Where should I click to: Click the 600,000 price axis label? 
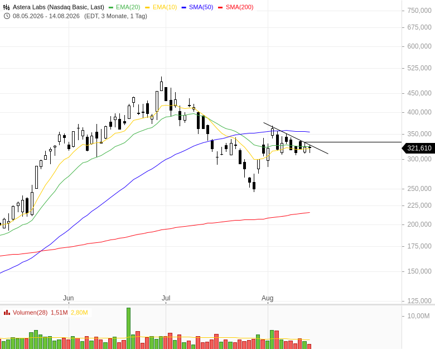point(419,46)
